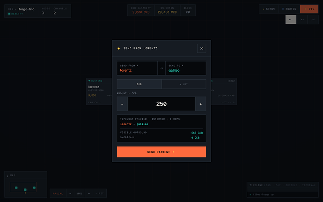Click the UDT CH 0 label on right card
Viewport: 323px width, 202px height.
click(228, 102)
